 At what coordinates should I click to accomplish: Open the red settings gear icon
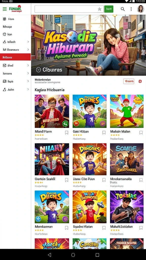[x=140, y=81]
